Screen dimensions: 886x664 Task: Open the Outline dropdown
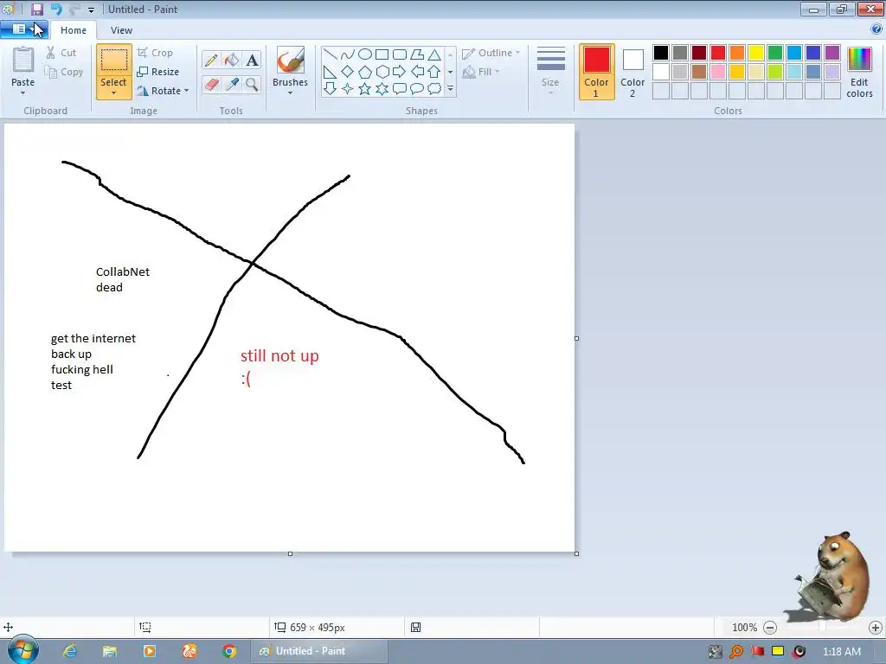pyautogui.click(x=491, y=53)
